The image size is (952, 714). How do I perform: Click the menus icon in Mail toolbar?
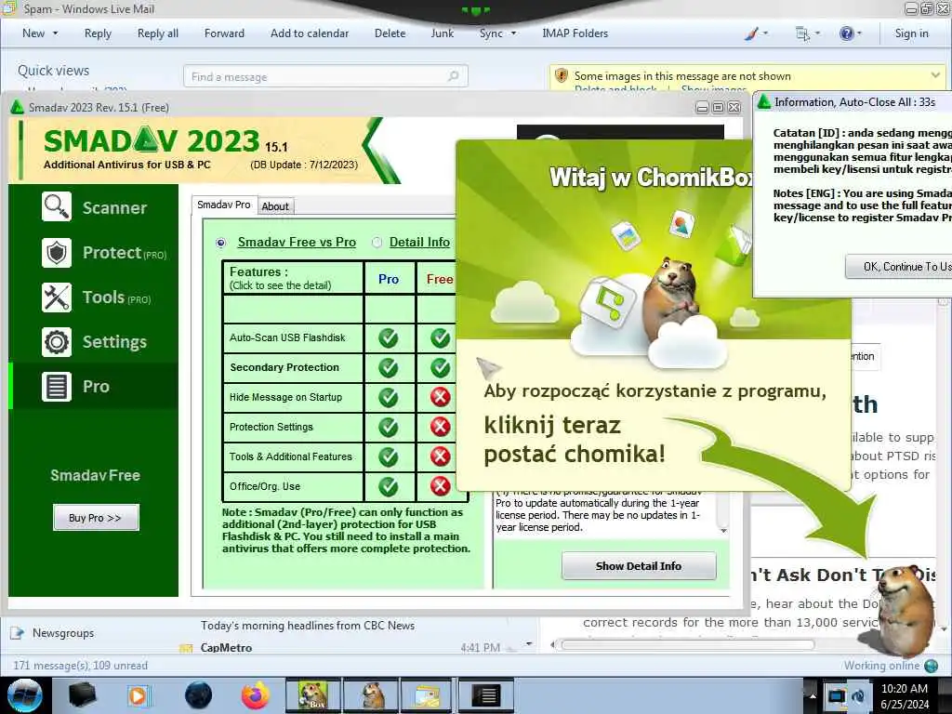tap(802, 34)
